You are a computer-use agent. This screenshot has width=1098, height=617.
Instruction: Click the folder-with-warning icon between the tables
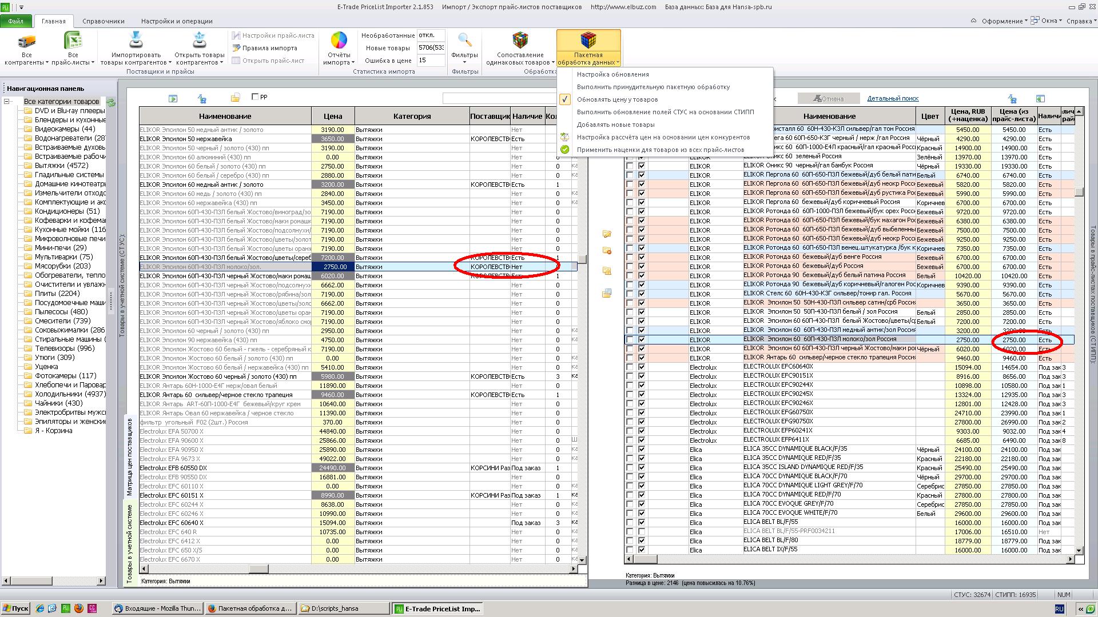coord(607,271)
